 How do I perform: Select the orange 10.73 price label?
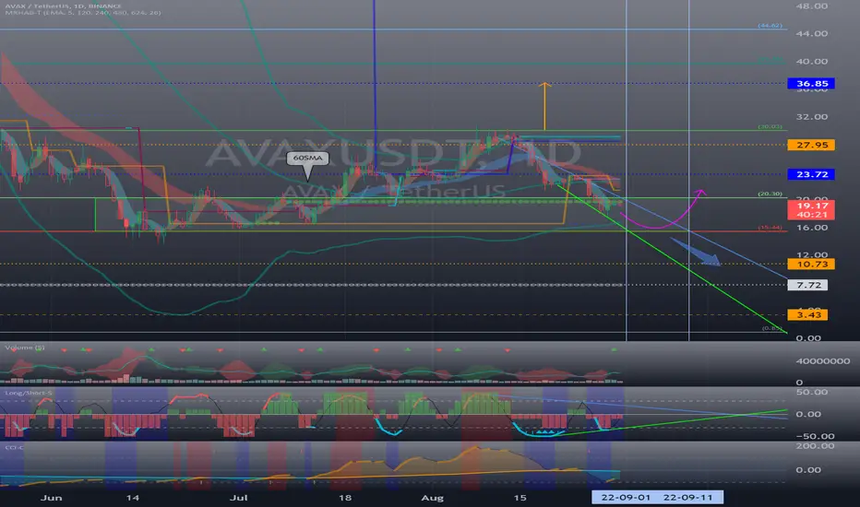(x=811, y=265)
